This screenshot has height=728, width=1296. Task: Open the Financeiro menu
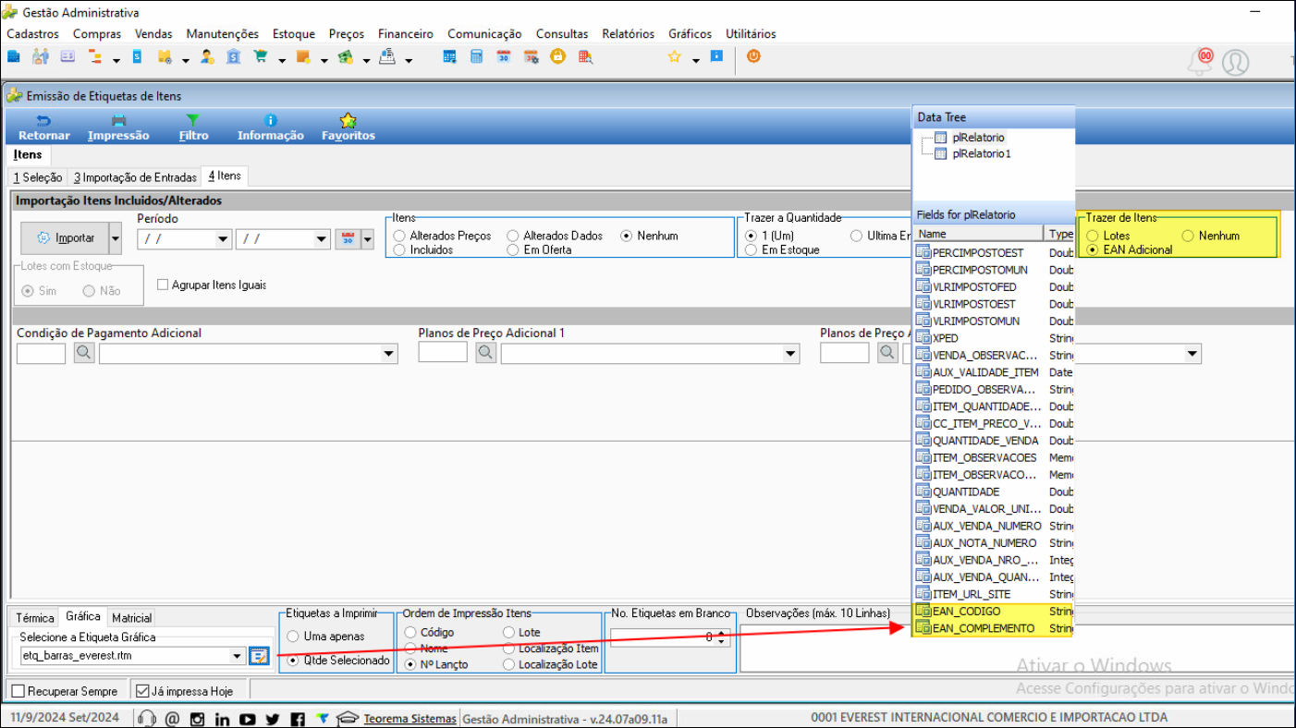pyautogui.click(x=405, y=33)
